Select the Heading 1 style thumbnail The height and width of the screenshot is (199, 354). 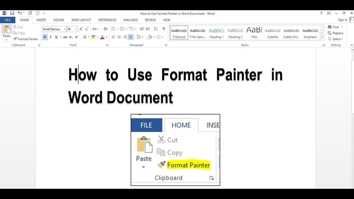pyautogui.click(x=216, y=33)
